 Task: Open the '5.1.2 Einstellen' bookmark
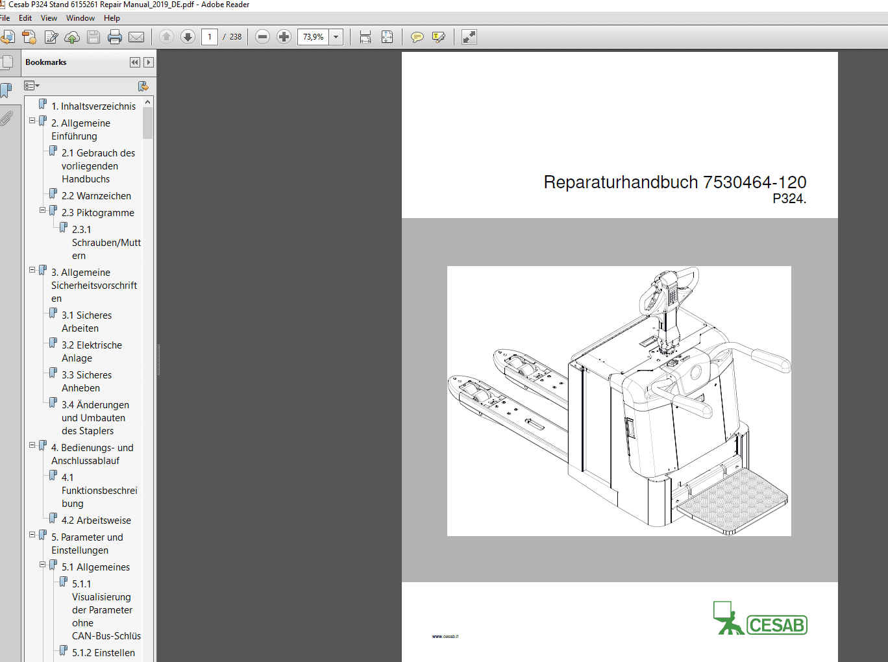coord(103,653)
